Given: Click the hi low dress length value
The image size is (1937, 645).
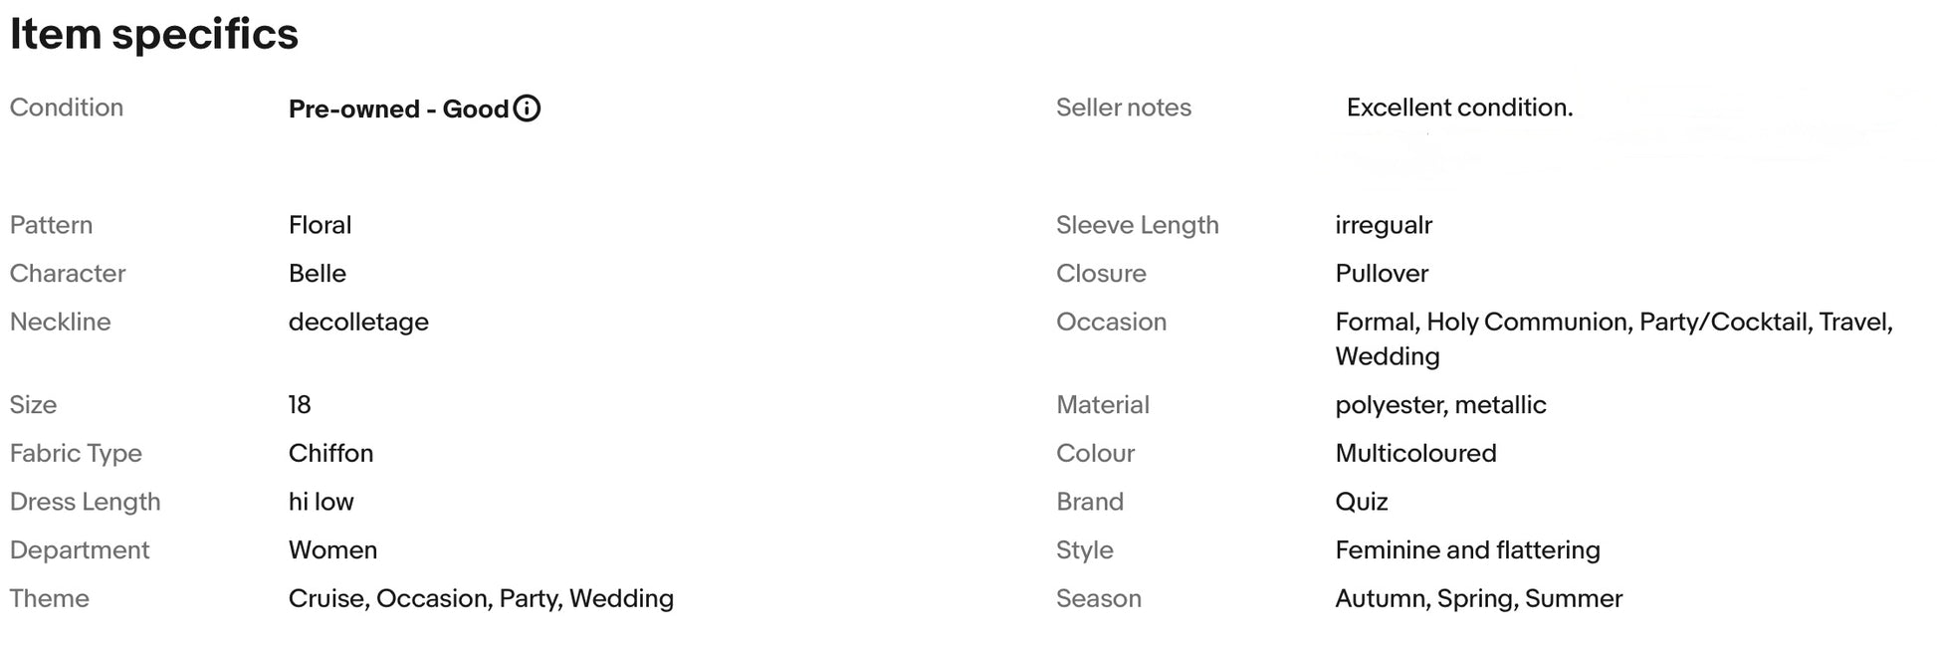Looking at the screenshot, I should [x=322, y=502].
